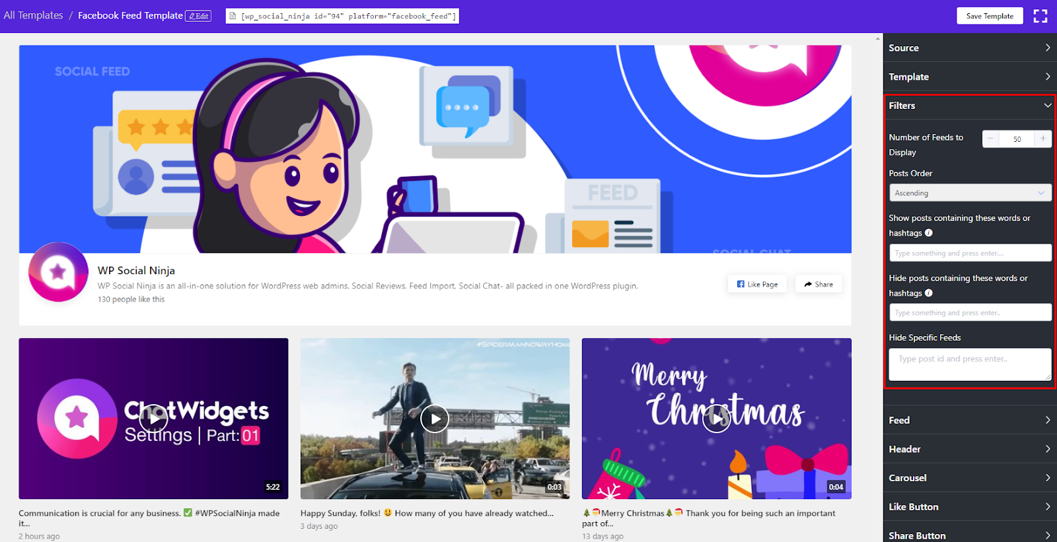Expand the Template section
The width and height of the screenshot is (1057, 542).
click(970, 77)
